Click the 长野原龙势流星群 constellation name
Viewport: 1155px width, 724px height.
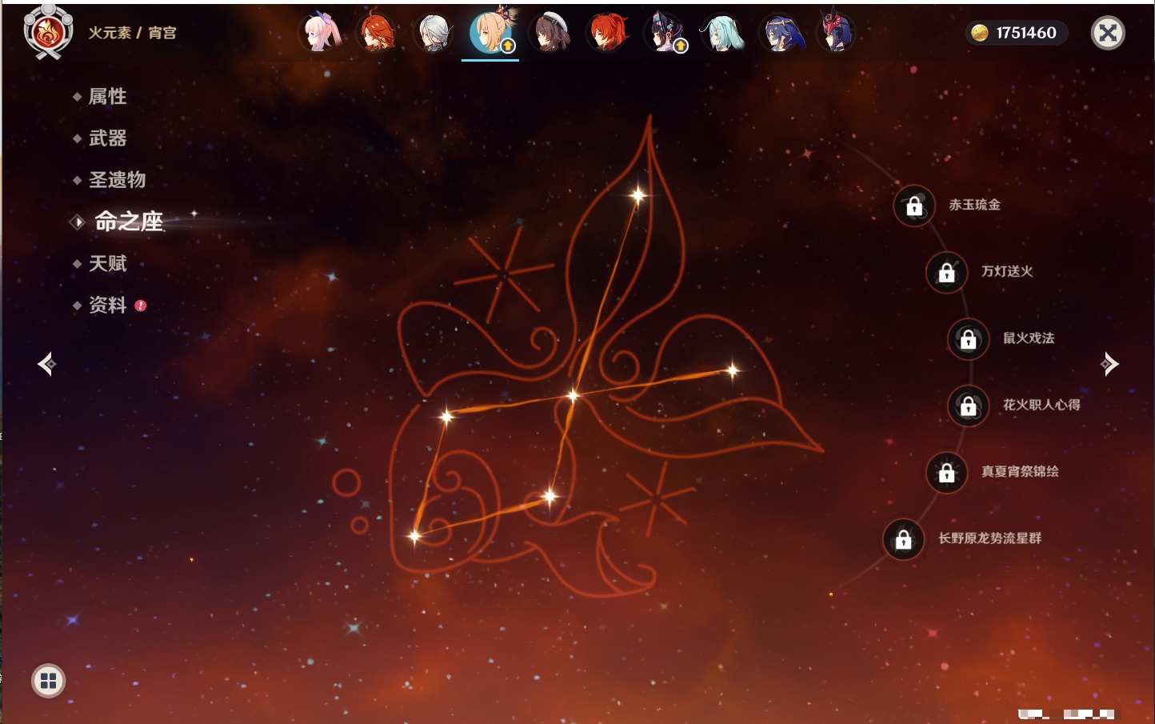pyautogui.click(x=989, y=538)
